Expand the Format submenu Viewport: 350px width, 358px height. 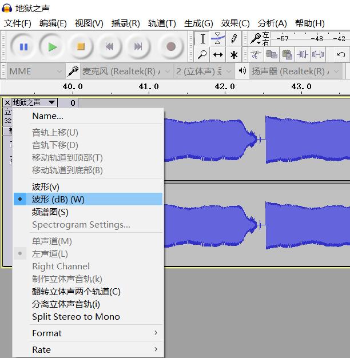point(88,333)
